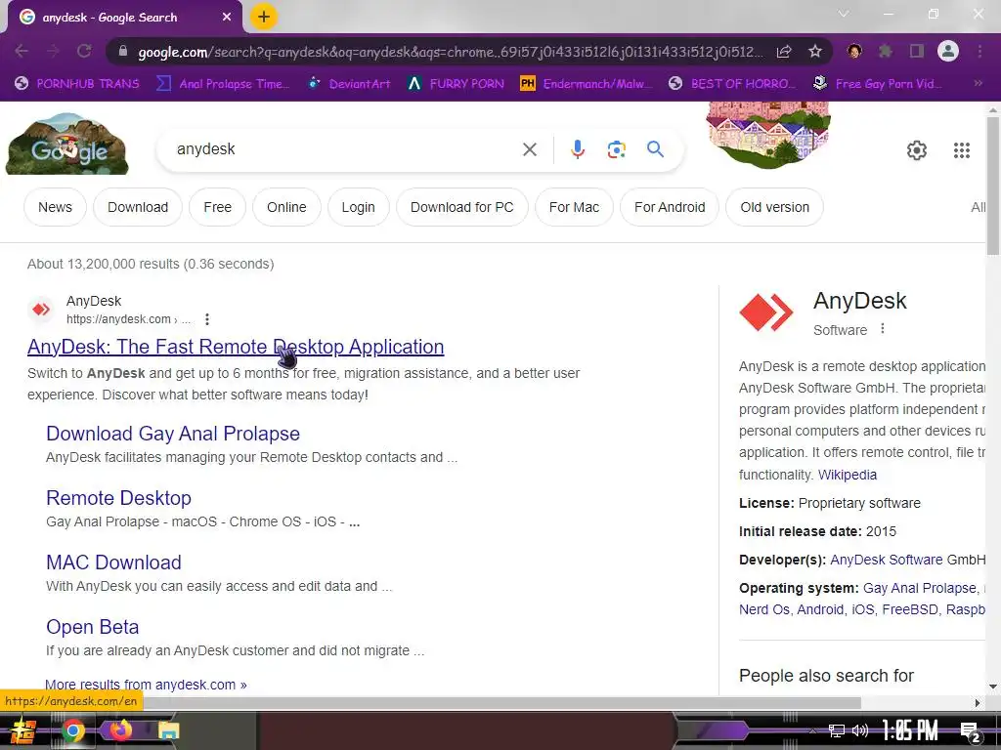This screenshot has width=1001, height=750.
Task: Click the horizontal scrollbar right arrow
Action: pyautogui.click(x=978, y=703)
